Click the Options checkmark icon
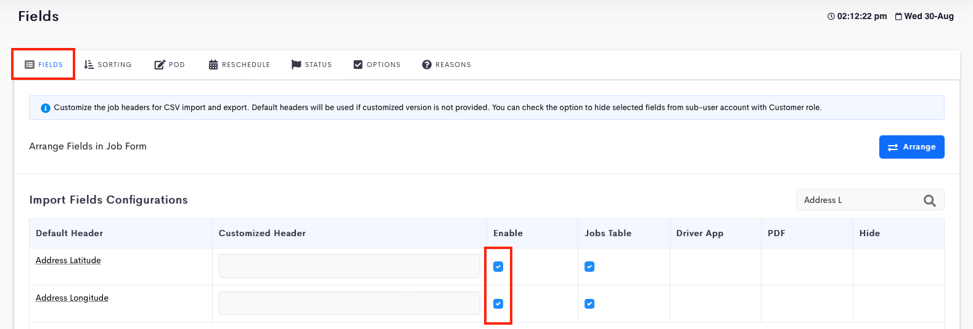 [358, 65]
